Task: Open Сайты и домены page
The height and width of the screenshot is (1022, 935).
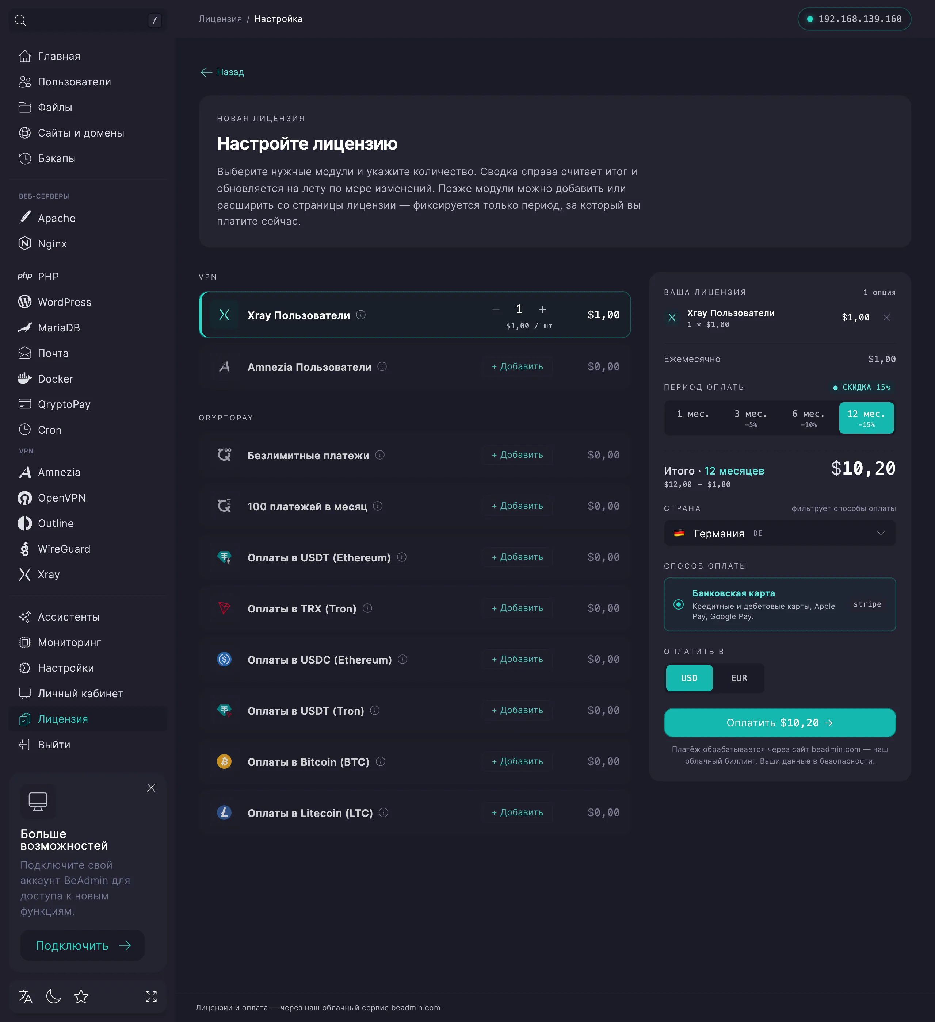Action: point(87,133)
